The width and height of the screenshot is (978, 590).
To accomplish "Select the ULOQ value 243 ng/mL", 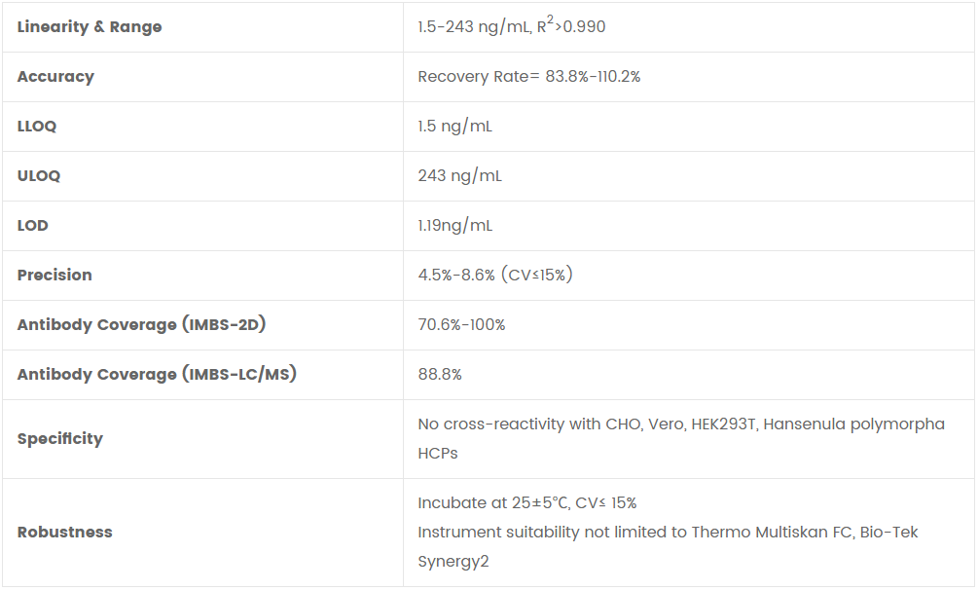I will [x=460, y=176].
